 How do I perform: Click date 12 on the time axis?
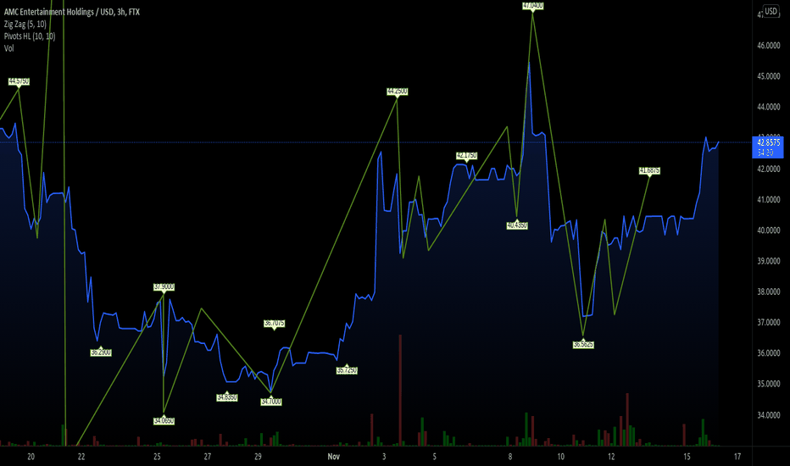tap(611, 457)
